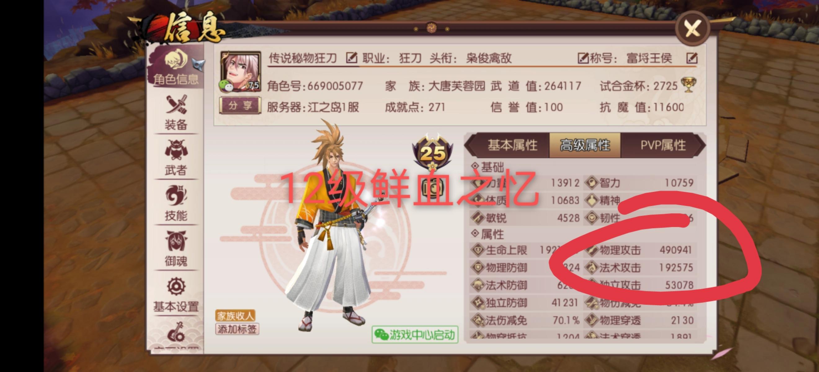Click the edit icon beside 传说秘物狂刀 name
819x372 pixels.
[x=351, y=58]
